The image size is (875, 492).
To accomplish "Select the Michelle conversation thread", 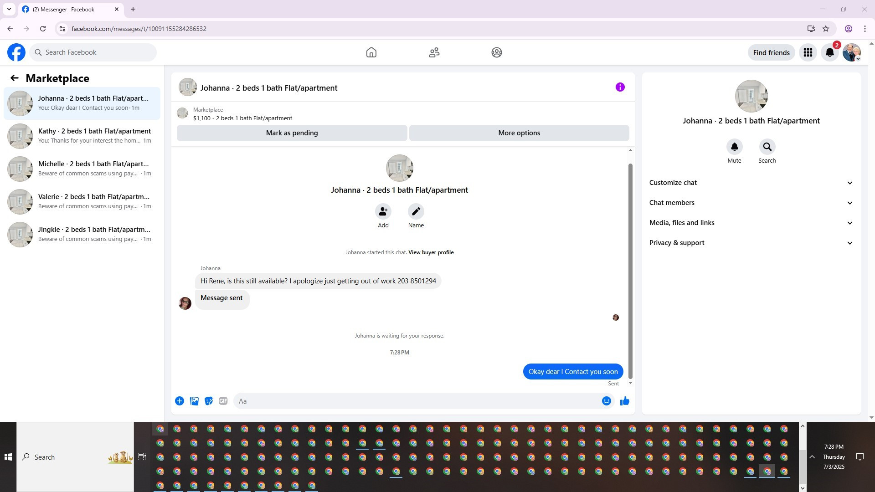I will [82, 169].
